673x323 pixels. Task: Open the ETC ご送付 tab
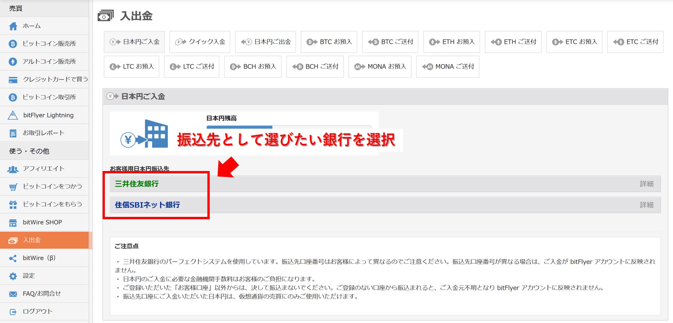point(635,42)
